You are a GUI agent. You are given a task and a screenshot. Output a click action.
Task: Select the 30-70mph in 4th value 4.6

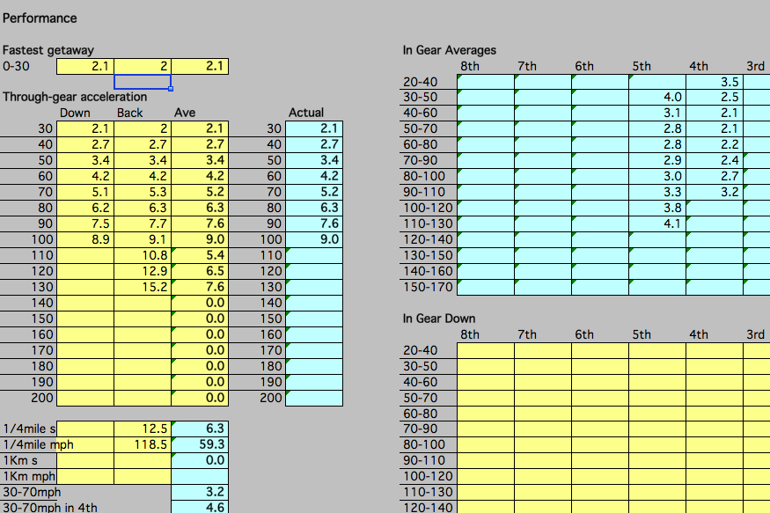(x=200, y=507)
